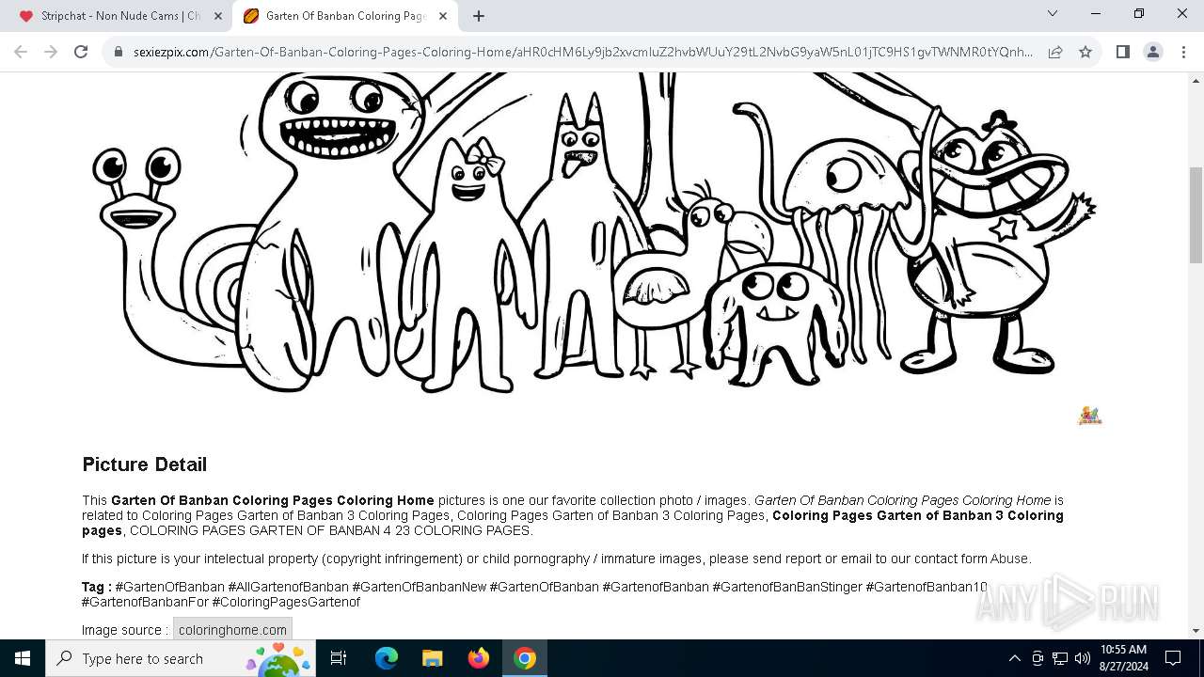Viewport: 1204px width, 677px height.
Task: Close the Stripchat tab
Action: [218, 16]
